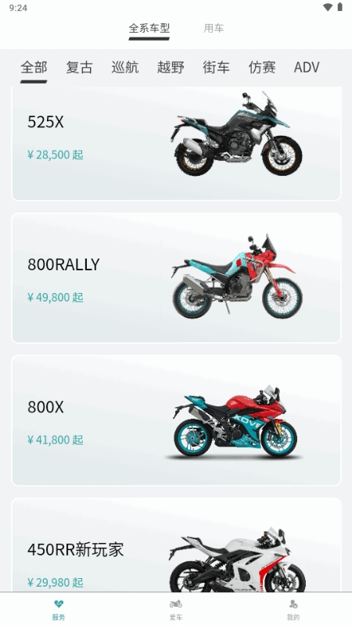352x625 pixels.
Task: Filter models by 街车 category
Action: tap(217, 67)
